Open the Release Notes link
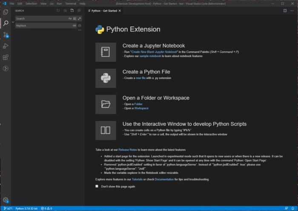This screenshot has height=211, width=298. 128,150
